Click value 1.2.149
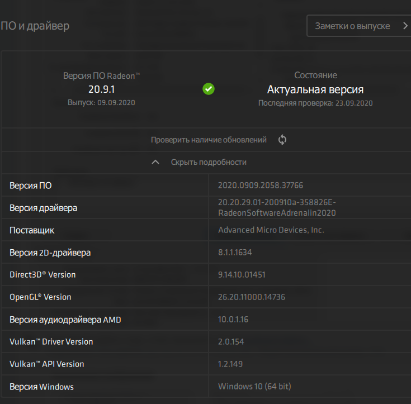The width and height of the screenshot is (411, 404). [230, 364]
